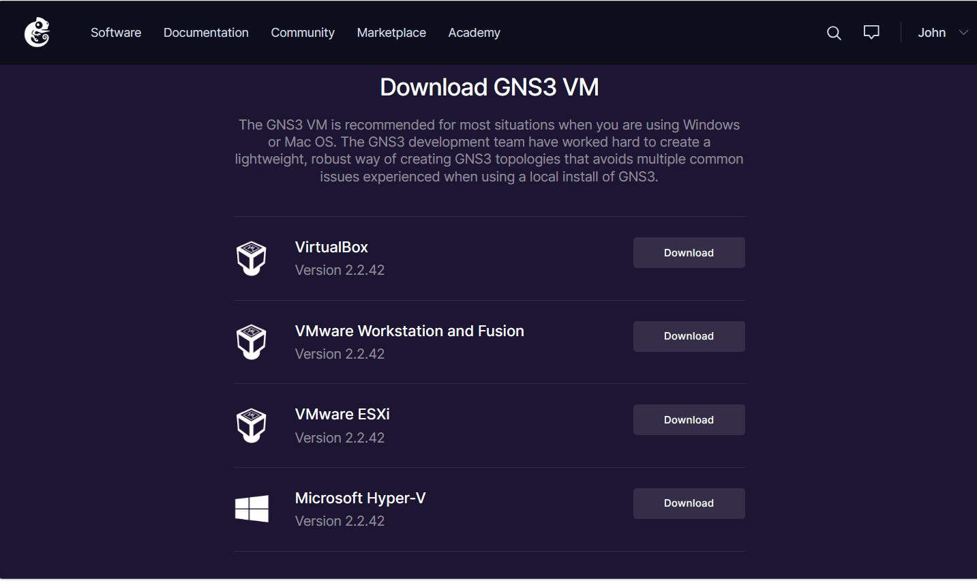
Task: Click the VirtualBox title text
Action: pyautogui.click(x=331, y=248)
